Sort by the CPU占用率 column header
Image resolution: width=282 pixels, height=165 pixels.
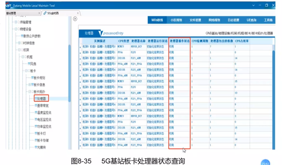tap(242, 41)
